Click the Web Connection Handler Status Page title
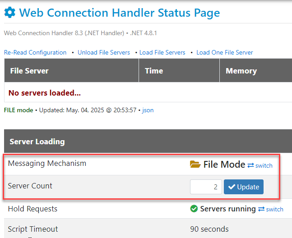 [x=119, y=13]
